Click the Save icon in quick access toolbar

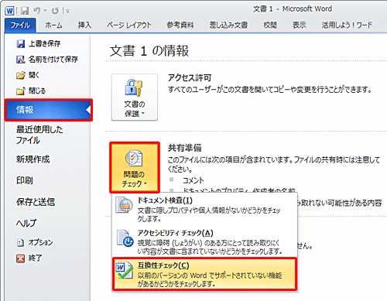[25, 11]
